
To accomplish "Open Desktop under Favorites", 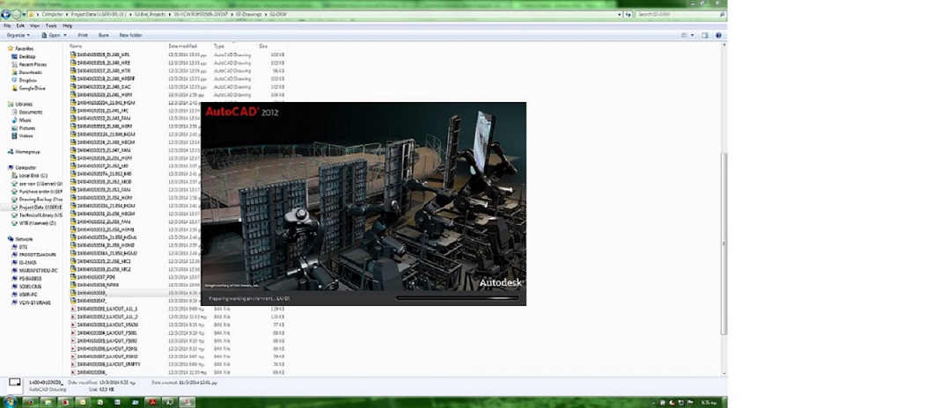I will pyautogui.click(x=27, y=56).
